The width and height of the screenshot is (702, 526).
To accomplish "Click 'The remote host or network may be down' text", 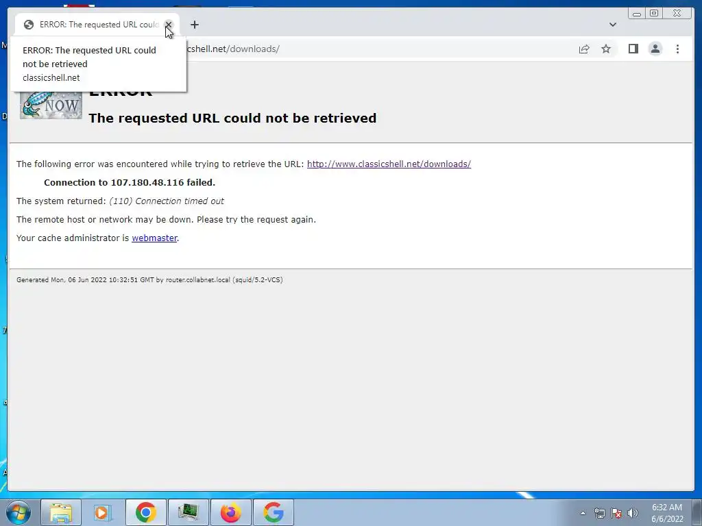I will click(166, 220).
